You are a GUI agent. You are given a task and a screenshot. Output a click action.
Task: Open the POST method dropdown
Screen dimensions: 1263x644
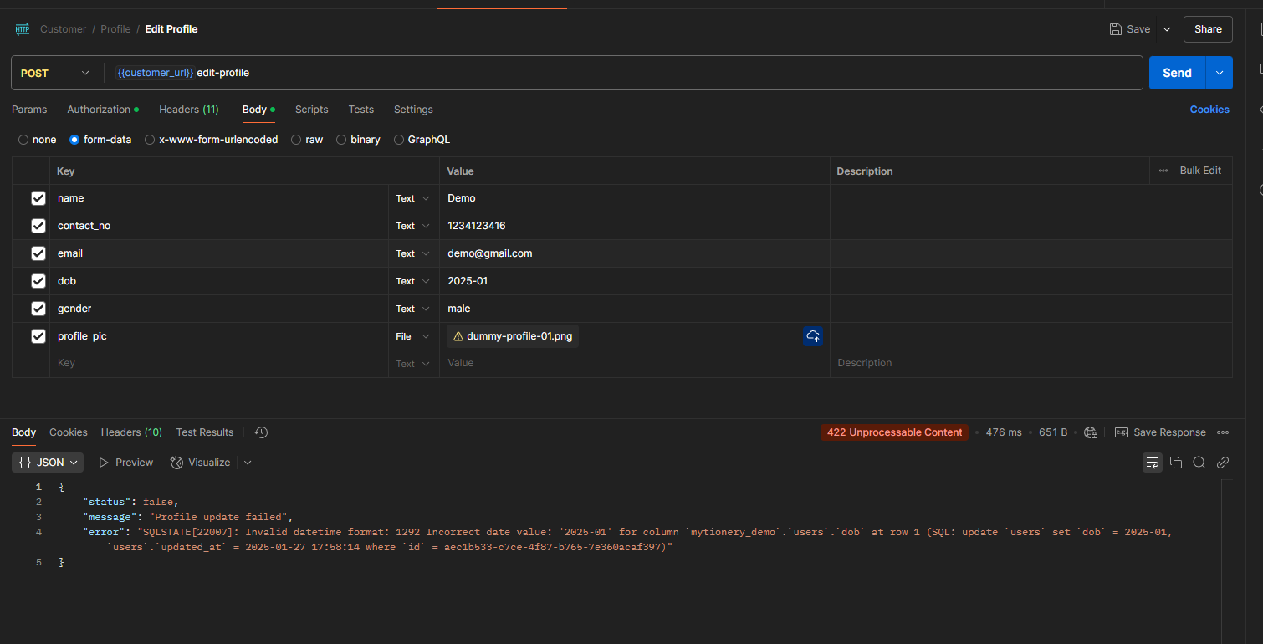(x=55, y=73)
